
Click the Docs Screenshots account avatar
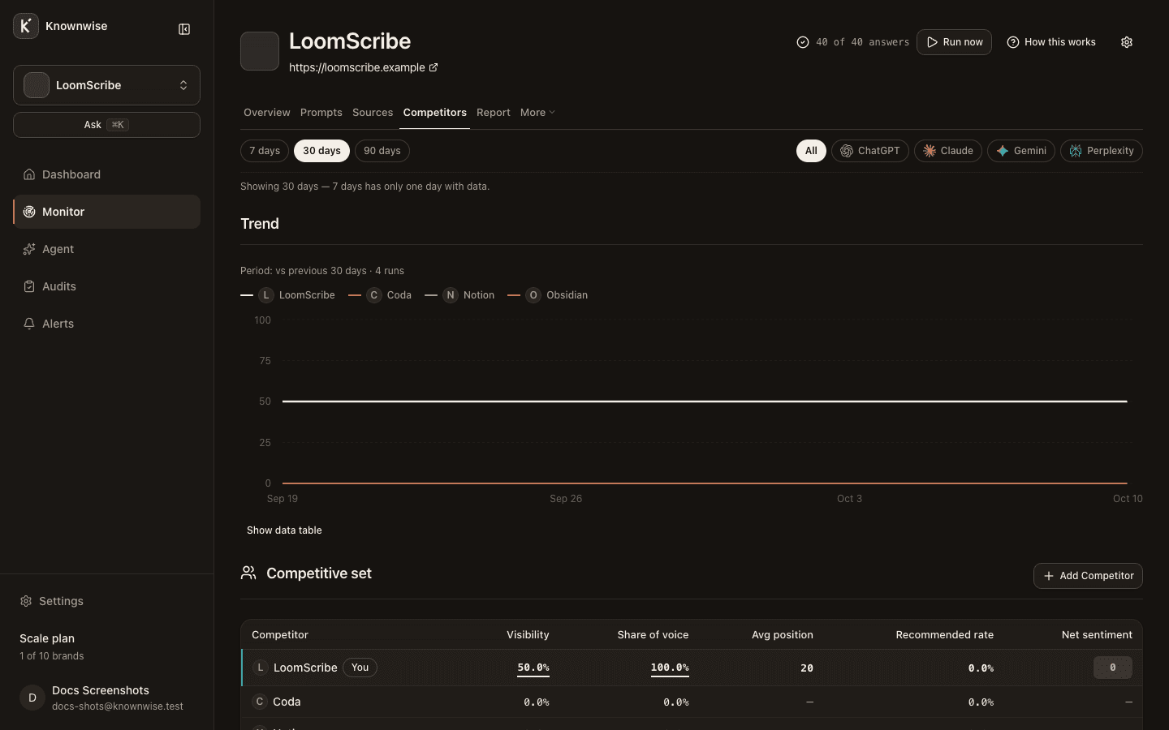pyautogui.click(x=32, y=698)
